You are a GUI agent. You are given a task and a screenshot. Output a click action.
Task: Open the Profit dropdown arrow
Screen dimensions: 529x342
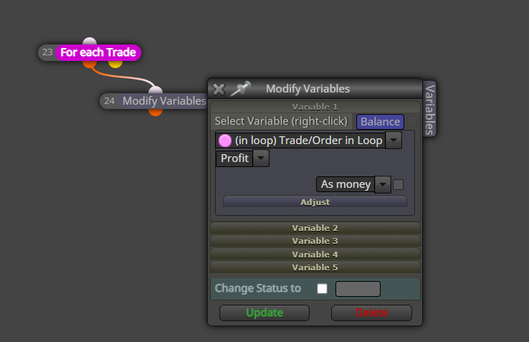(x=261, y=158)
